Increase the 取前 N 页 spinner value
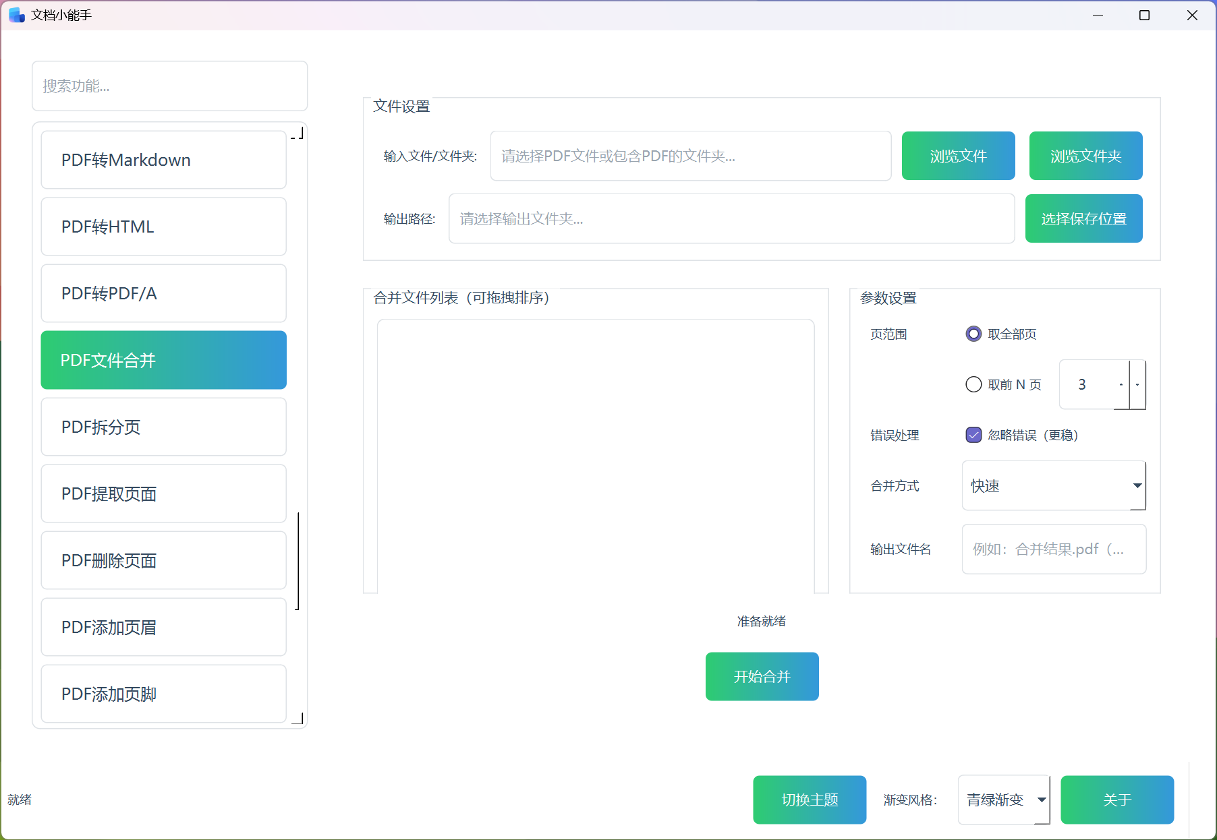The height and width of the screenshot is (840, 1217). [x=1121, y=384]
